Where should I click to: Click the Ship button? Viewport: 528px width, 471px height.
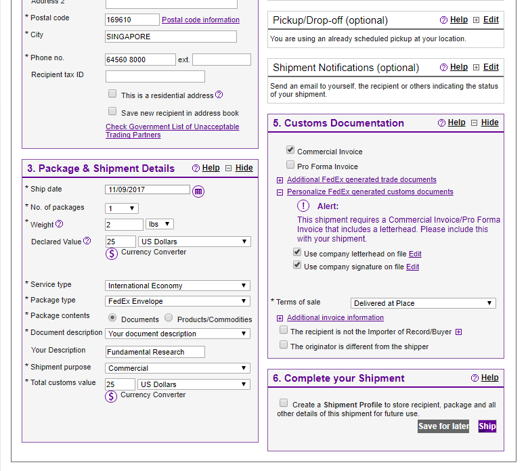click(x=487, y=426)
